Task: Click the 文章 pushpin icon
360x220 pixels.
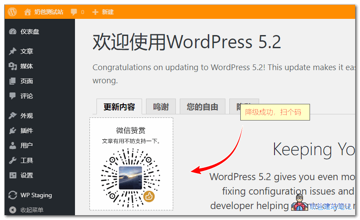Action: pyautogui.click(x=13, y=51)
